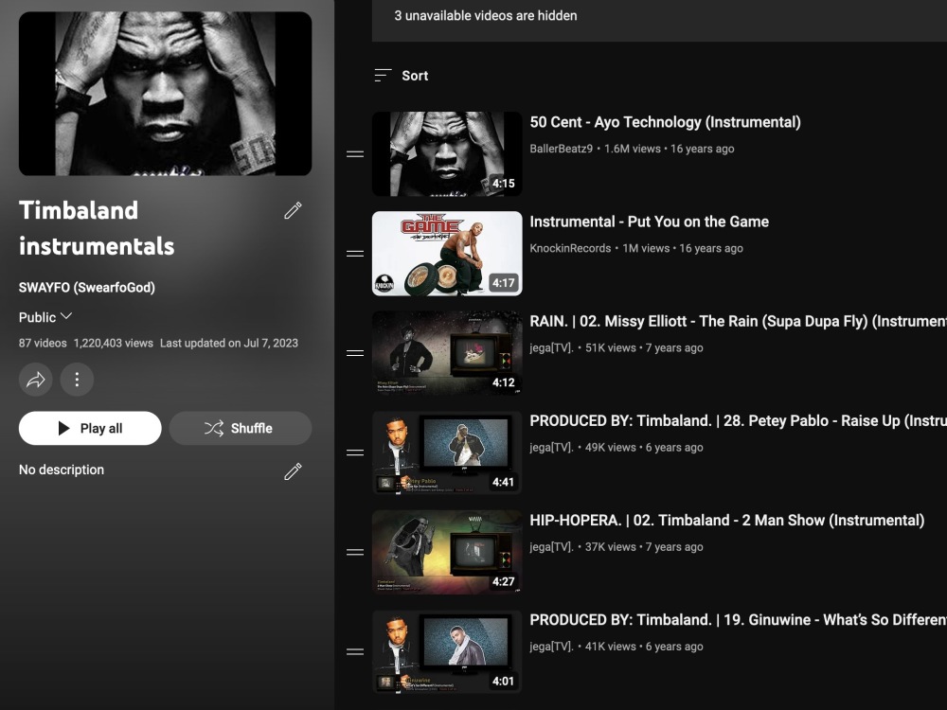
Task: Open the three-dot more options menu
Action: pyautogui.click(x=77, y=380)
